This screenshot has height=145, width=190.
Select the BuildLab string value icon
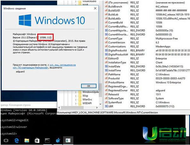(x=106, y=15)
